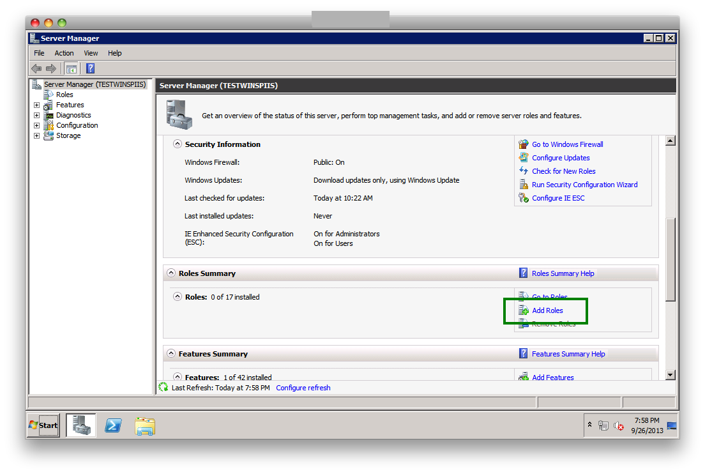Click the Server Manager taskbar icon
705x474 pixels.
81,425
